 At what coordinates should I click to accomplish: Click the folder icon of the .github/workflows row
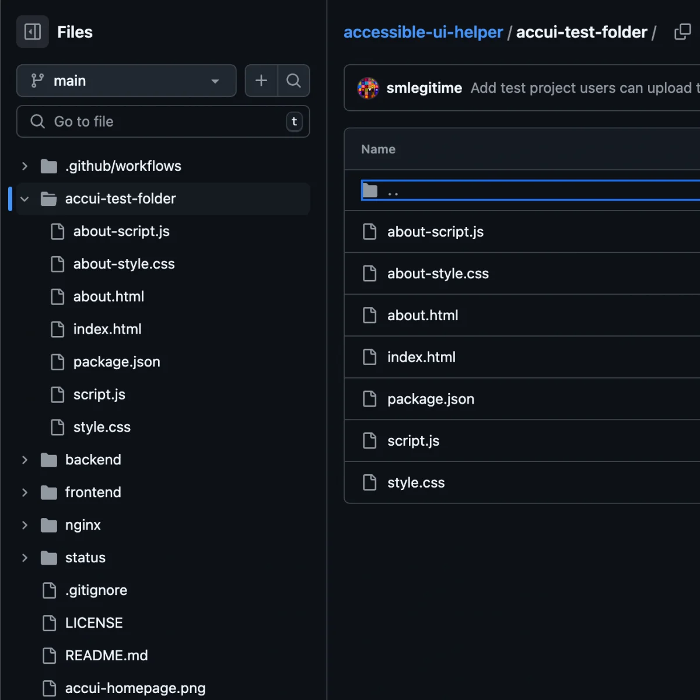[49, 166]
